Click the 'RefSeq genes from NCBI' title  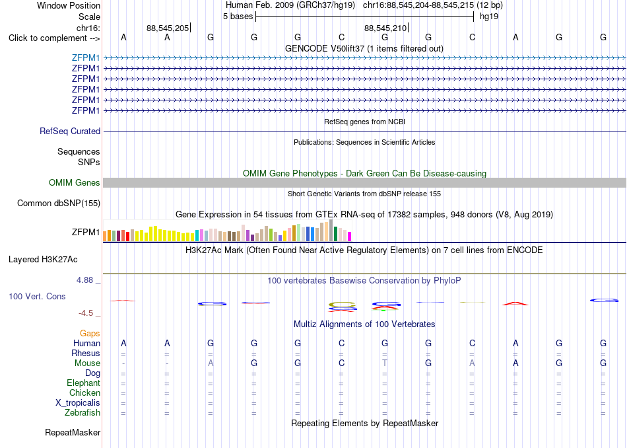[364, 122]
